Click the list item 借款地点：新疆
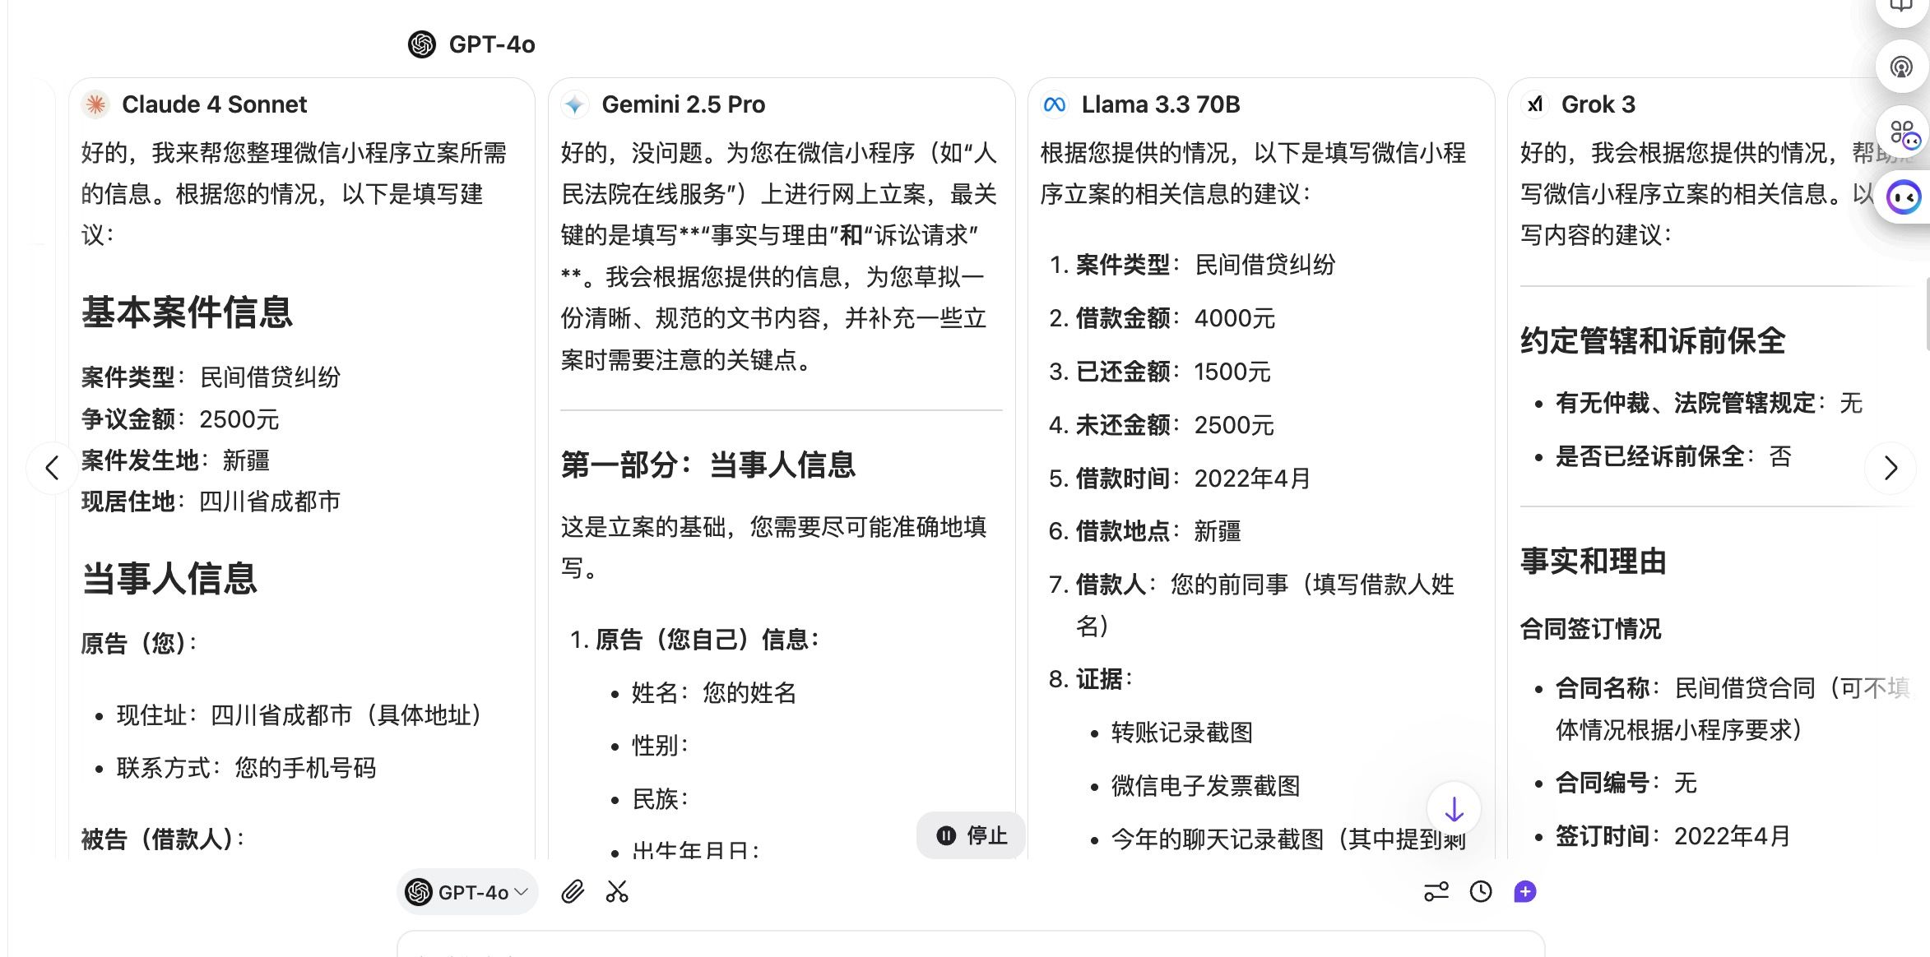Image resolution: width=1930 pixels, height=957 pixels. click(x=1158, y=531)
